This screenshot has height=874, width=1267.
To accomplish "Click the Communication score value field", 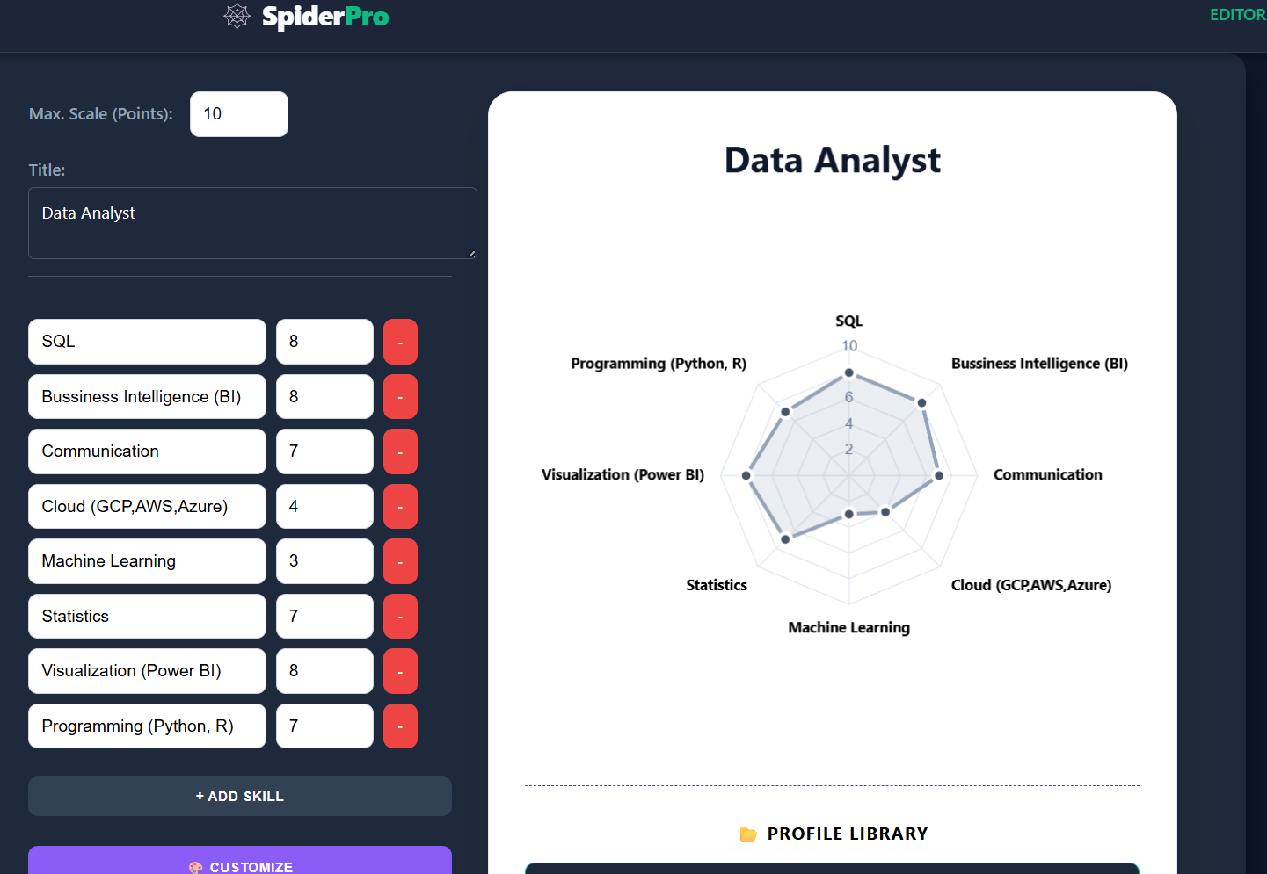I will pos(324,451).
